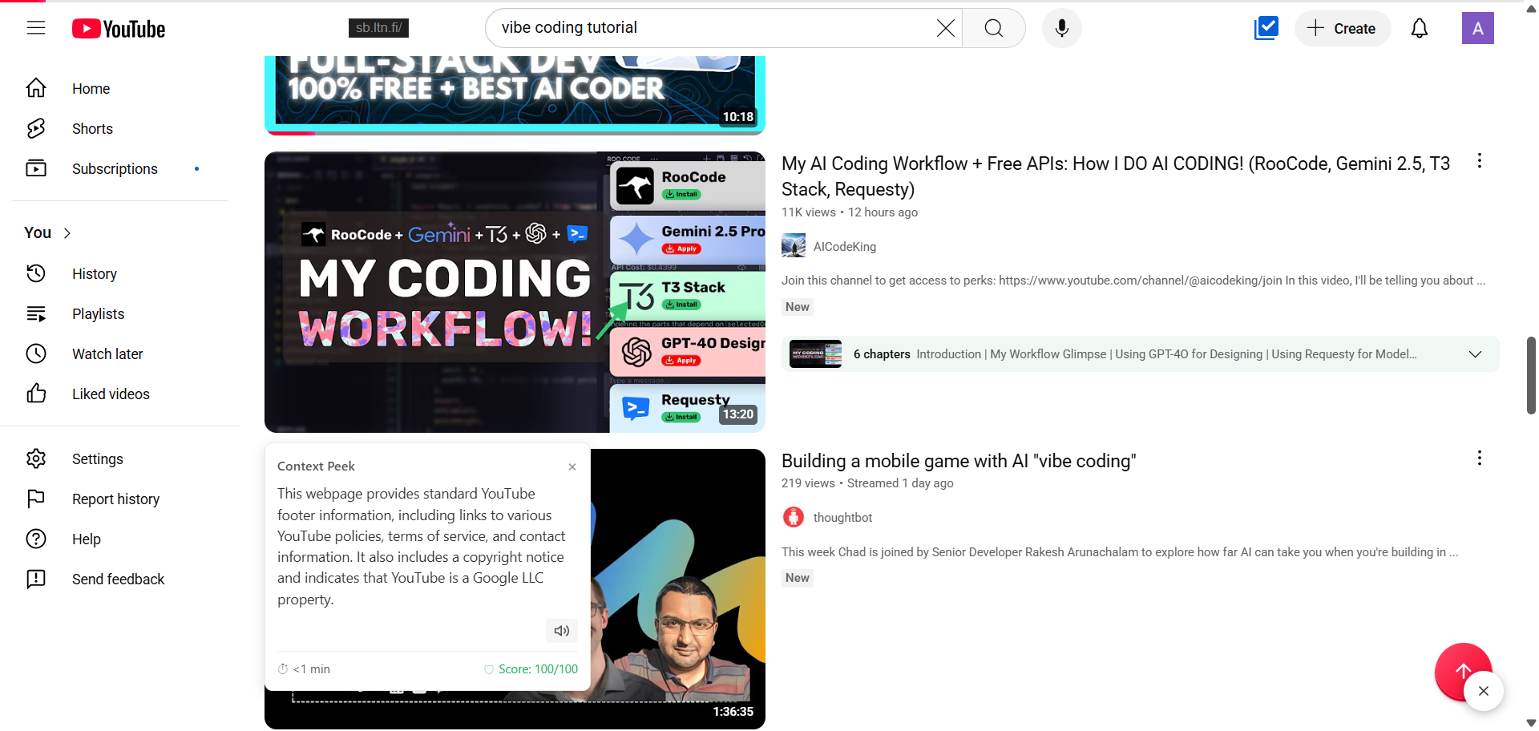Open the account avatar menu
The height and width of the screenshot is (731, 1539).
coord(1478,28)
